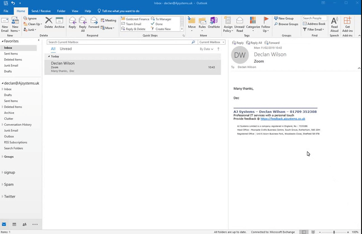Toggle sort order arrow beside By Date

coord(219,49)
